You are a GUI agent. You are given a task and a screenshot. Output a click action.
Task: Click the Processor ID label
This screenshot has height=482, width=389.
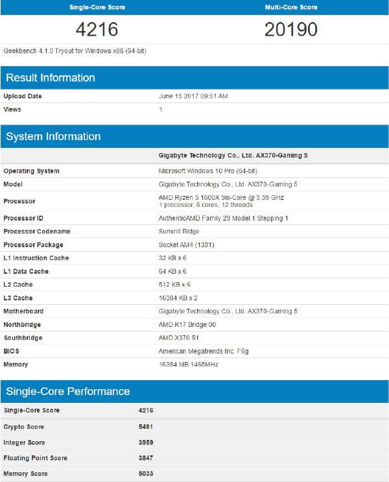pos(23,218)
